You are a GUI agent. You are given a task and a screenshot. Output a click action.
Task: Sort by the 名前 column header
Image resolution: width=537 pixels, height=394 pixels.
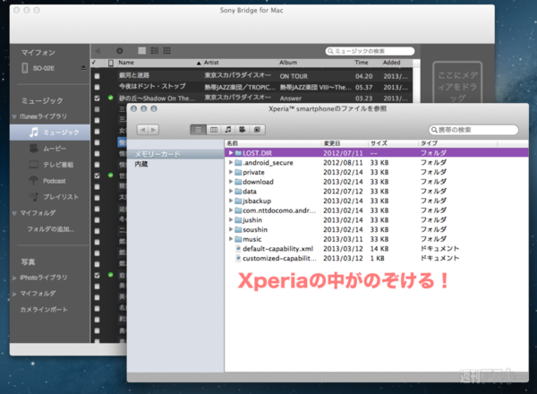click(273, 143)
